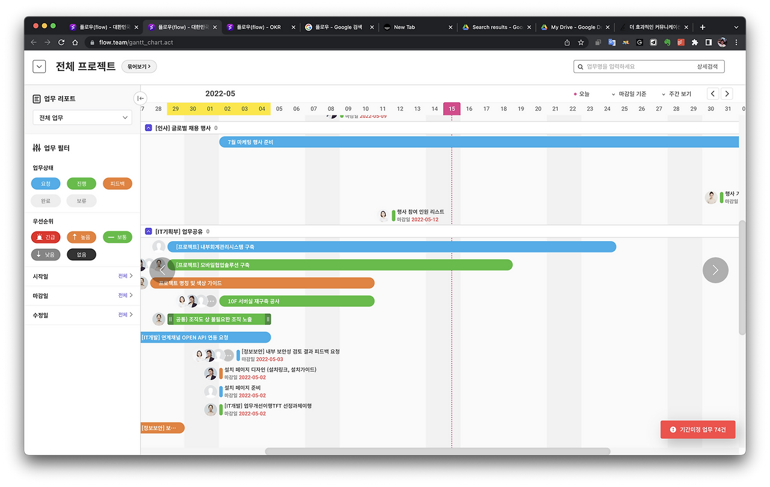Screen dimensions: 770x487
Task: Click the large right carousel arrow circle
Action: pos(715,270)
